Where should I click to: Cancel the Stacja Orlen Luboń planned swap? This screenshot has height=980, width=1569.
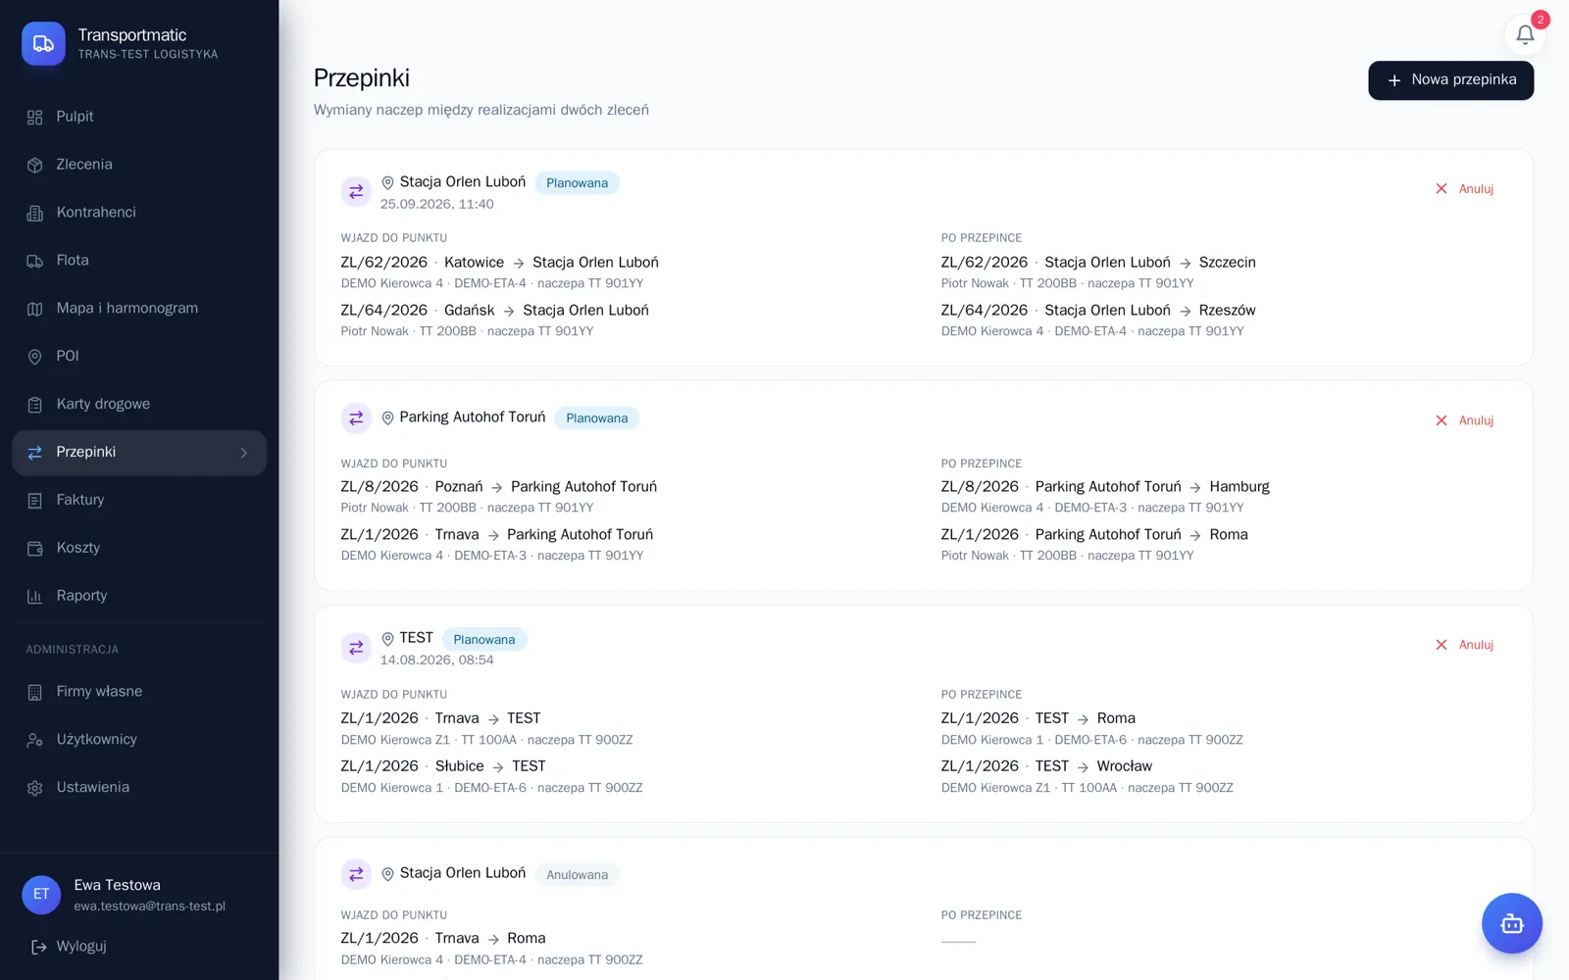click(1464, 189)
